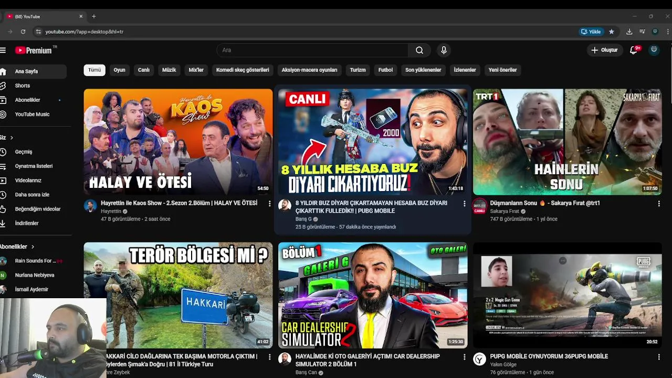672x378 pixels.
Task: Expand the Abonelikler section header chevron
Action: (33, 247)
